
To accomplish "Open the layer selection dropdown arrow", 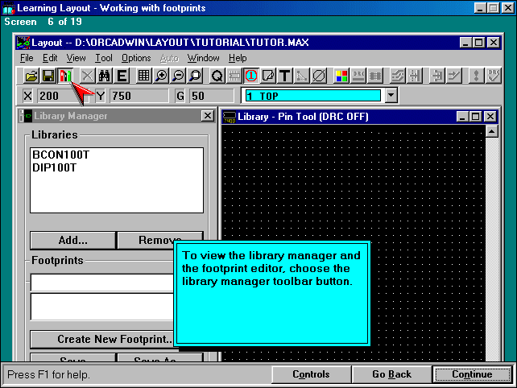I will [x=391, y=96].
